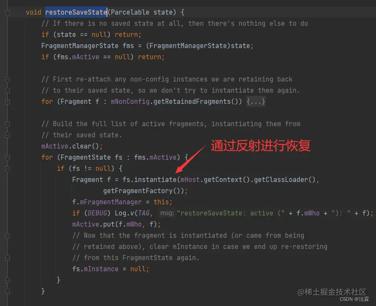
Task: Place the cursor on the mActive.clear() line
Action: tap(72, 146)
